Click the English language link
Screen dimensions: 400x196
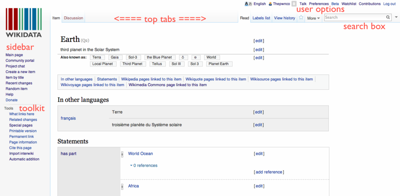tap(260, 4)
